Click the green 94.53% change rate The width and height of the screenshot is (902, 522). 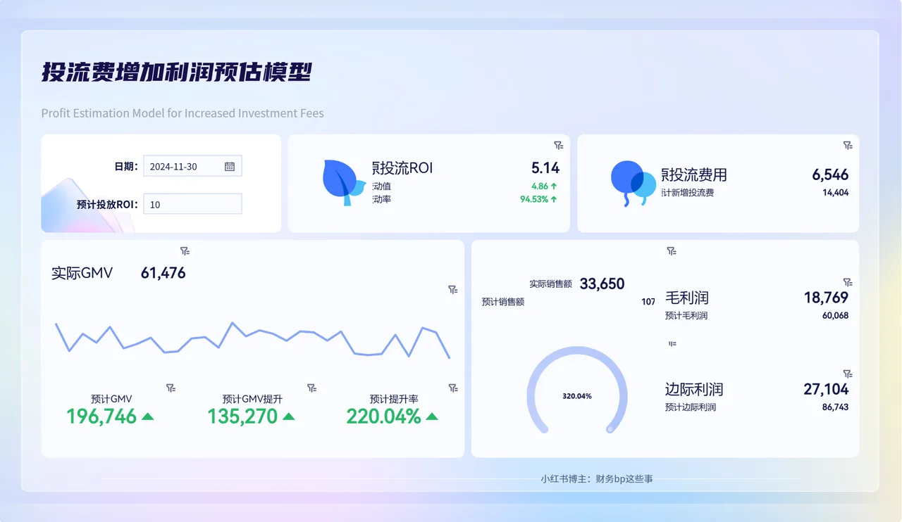pos(534,199)
